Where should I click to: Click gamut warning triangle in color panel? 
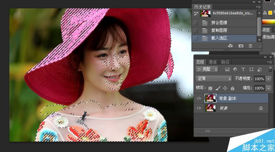(x=265, y=12)
